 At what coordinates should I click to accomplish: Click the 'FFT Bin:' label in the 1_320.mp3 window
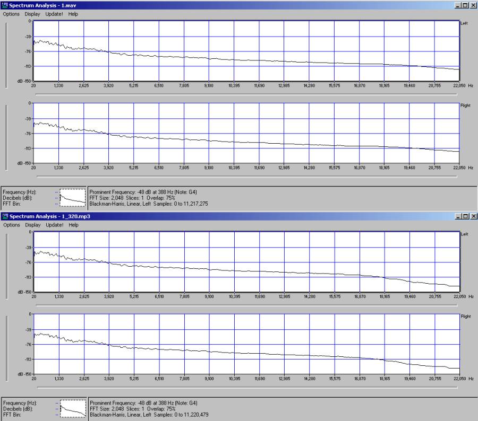click(12, 415)
